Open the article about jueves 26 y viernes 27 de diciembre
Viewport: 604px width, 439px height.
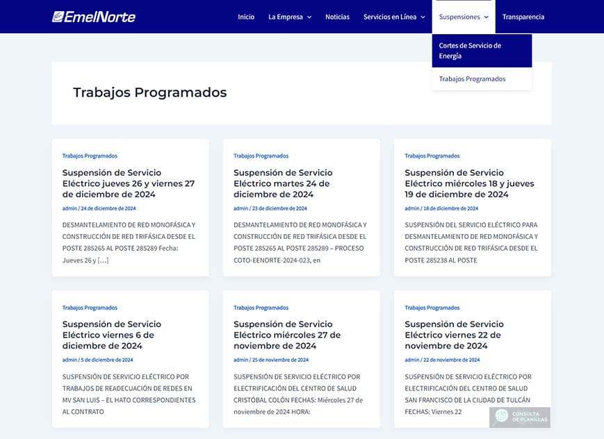[x=128, y=183]
